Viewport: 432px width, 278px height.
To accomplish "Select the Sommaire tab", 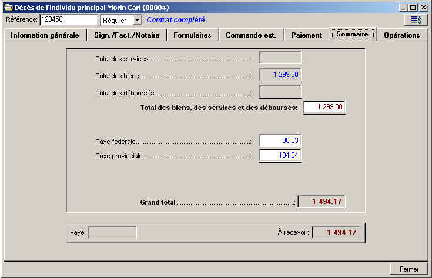I will tap(353, 34).
